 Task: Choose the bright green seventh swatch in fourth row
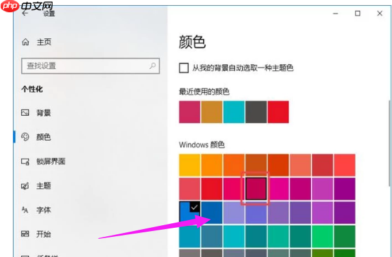click(x=323, y=236)
